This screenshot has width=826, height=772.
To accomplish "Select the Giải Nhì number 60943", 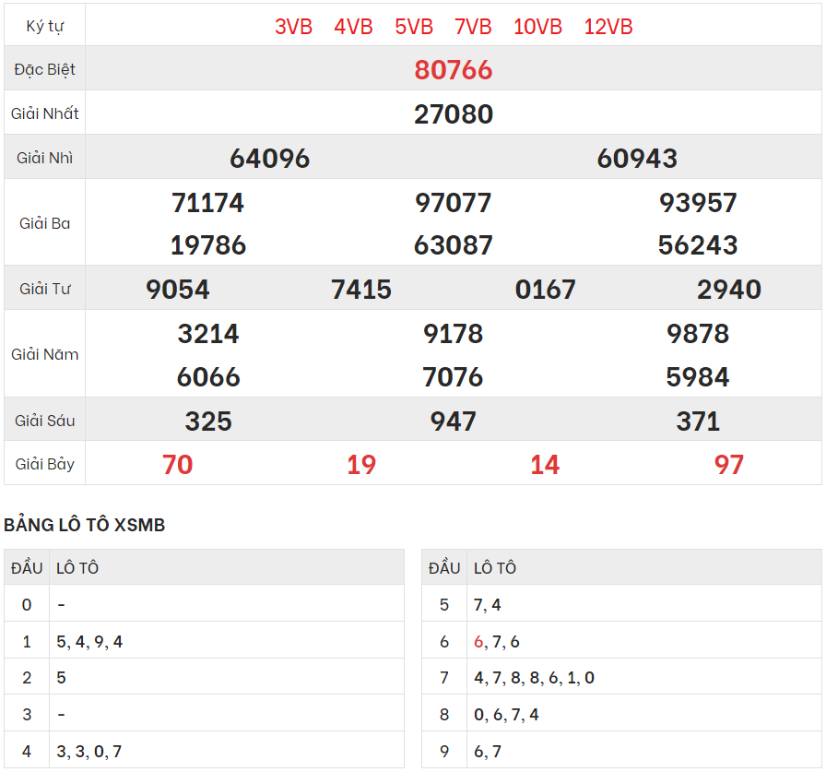I will (x=637, y=159).
